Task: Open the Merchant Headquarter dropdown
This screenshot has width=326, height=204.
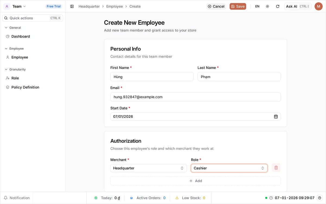Action: pos(149,168)
